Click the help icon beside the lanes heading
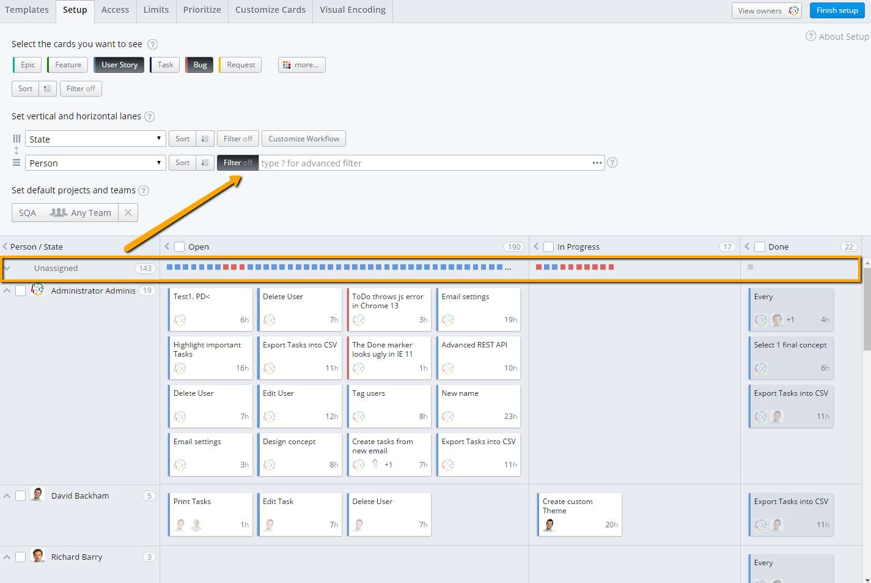 [149, 116]
